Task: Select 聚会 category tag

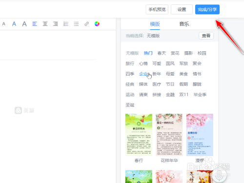Action: [x=197, y=63]
